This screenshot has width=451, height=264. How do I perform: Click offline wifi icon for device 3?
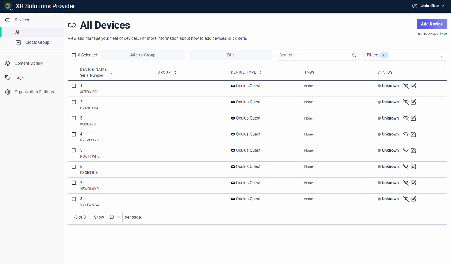click(406, 118)
